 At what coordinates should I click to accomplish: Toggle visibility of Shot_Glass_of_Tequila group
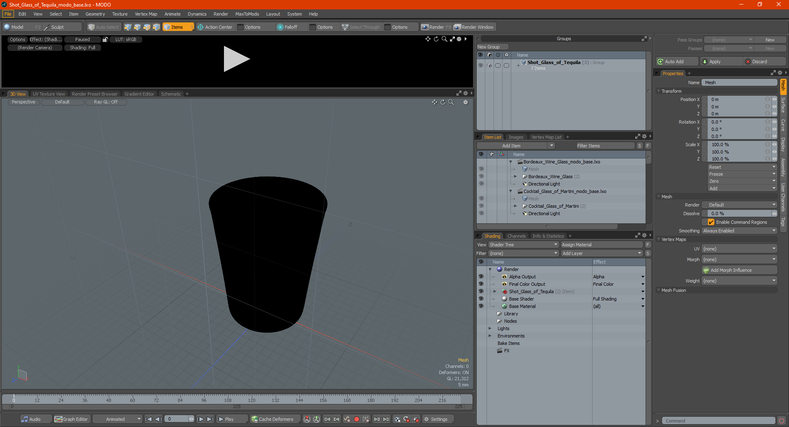480,65
